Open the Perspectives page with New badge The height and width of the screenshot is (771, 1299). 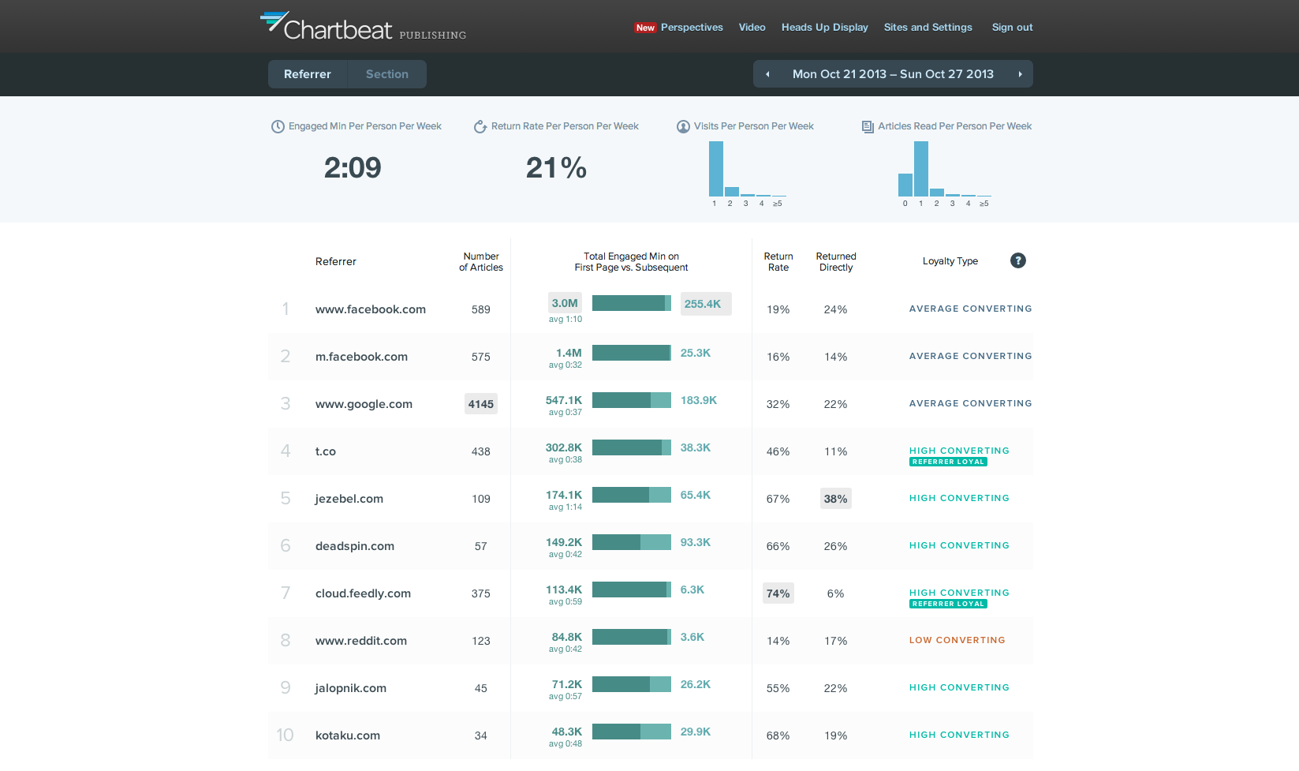click(692, 27)
